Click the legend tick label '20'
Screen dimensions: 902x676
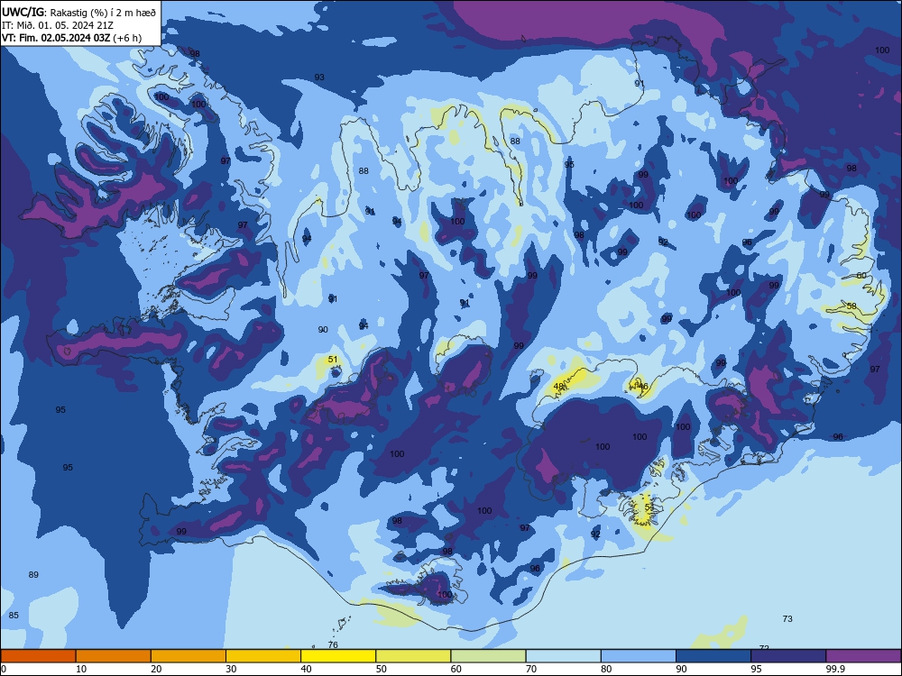click(156, 669)
